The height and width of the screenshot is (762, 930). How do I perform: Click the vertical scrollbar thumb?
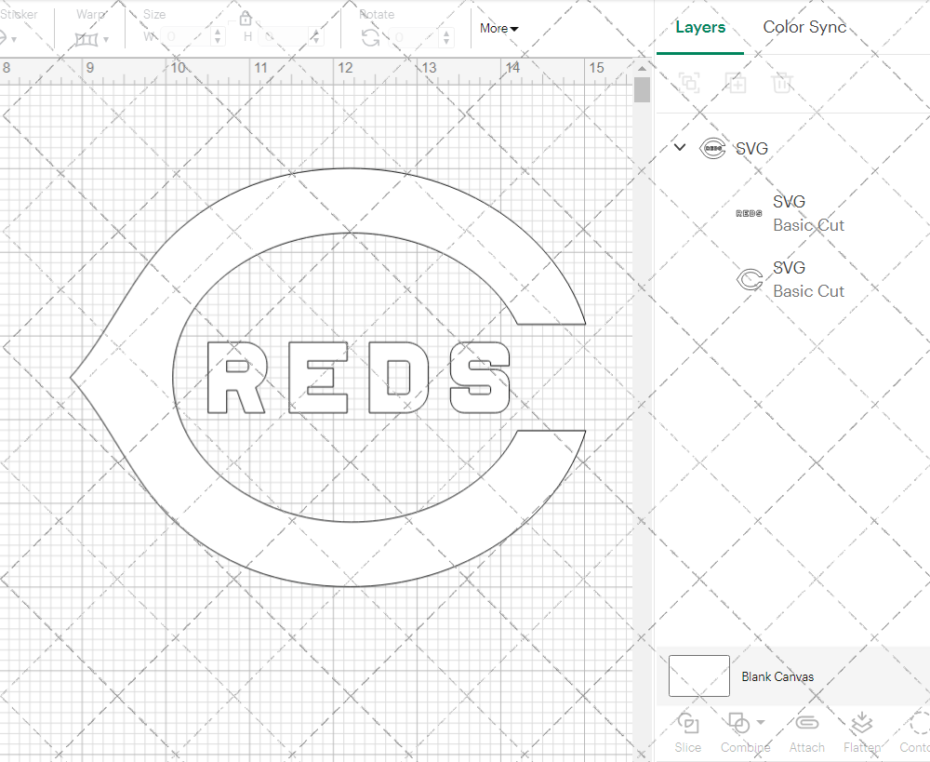(642, 90)
